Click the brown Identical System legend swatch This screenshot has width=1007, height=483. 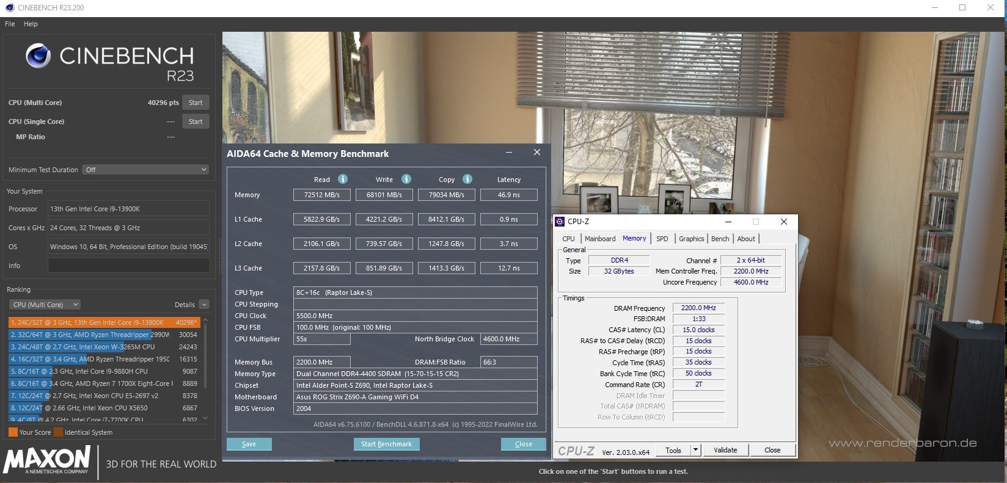(58, 432)
